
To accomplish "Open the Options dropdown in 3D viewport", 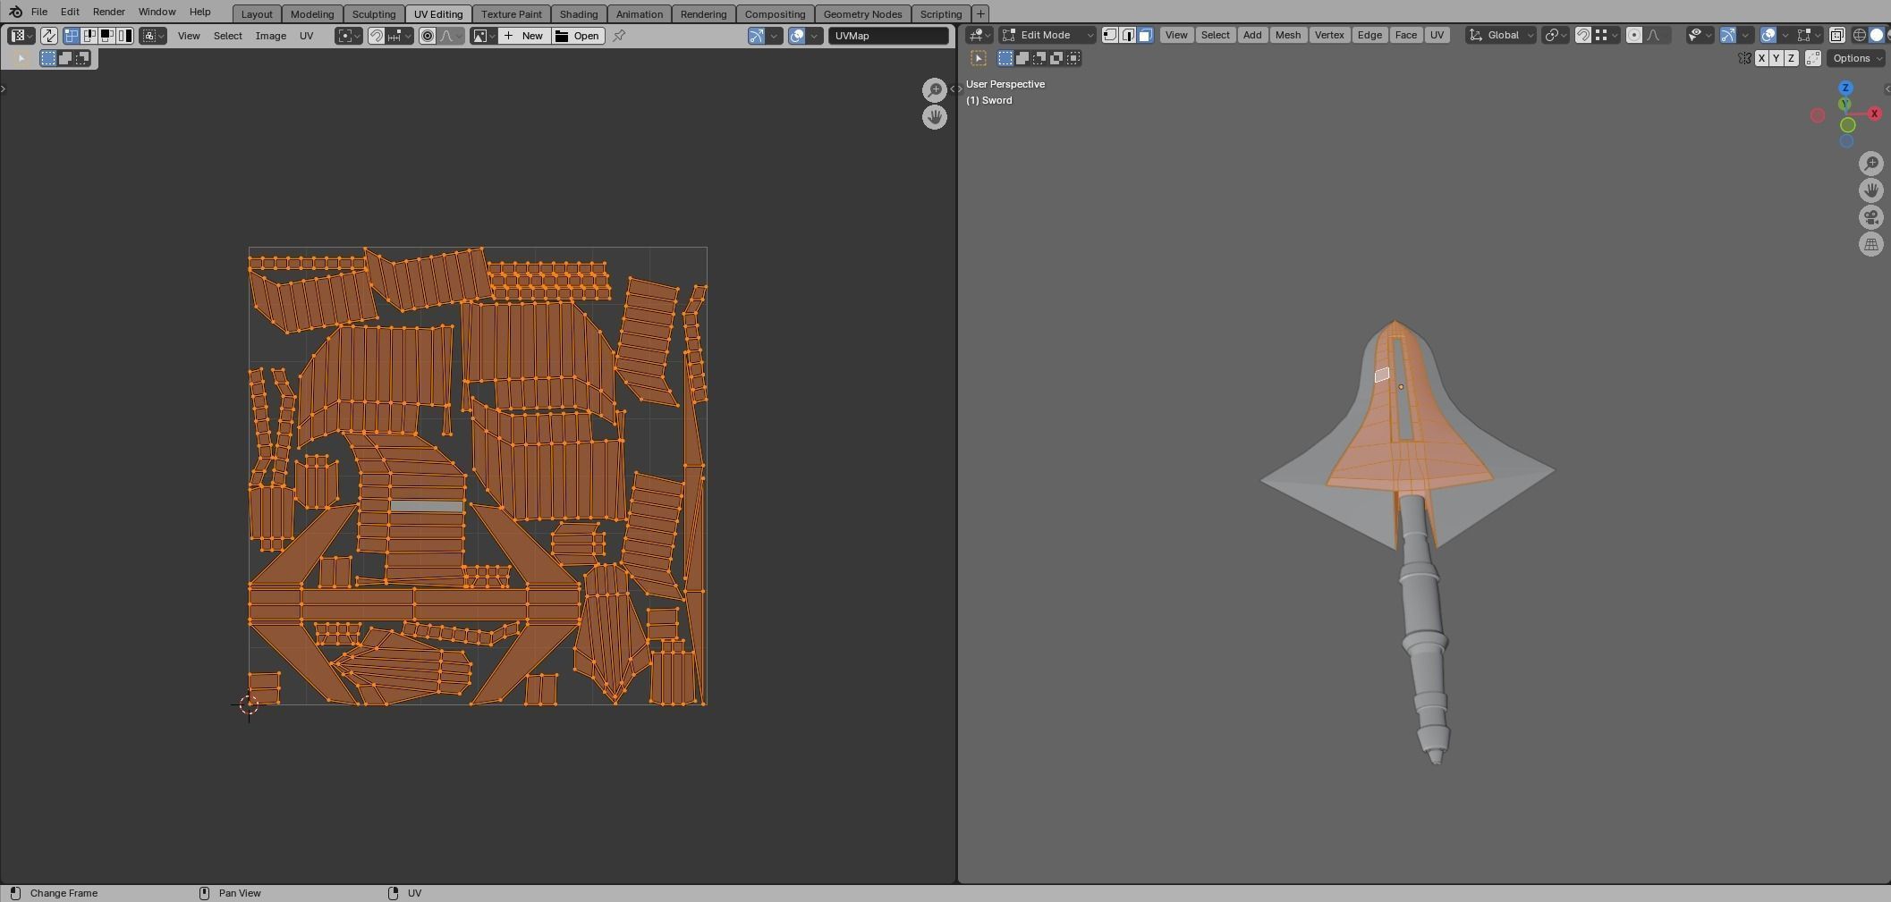I will 1856,58.
